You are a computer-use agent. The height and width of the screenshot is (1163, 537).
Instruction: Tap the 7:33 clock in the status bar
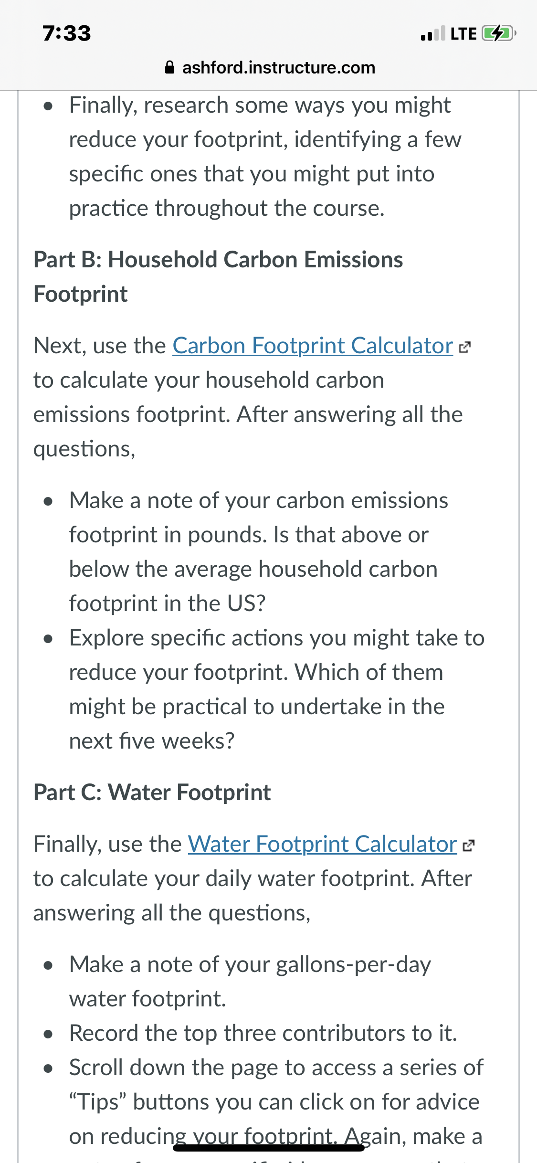coord(67,33)
